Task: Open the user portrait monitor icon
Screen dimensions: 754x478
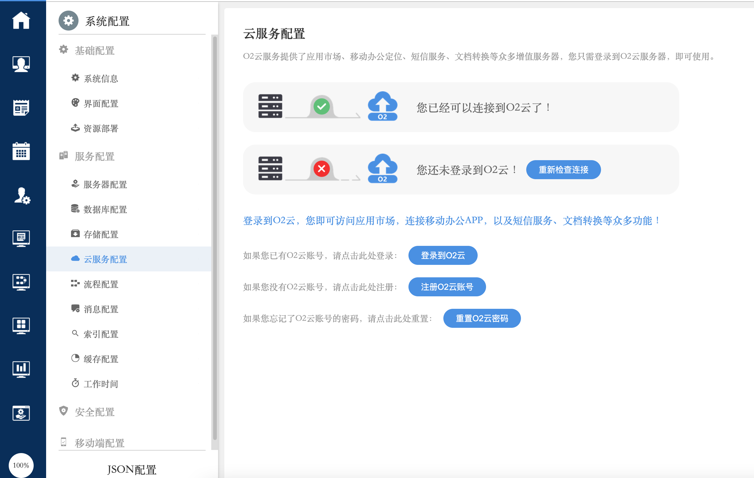Action: click(21, 64)
